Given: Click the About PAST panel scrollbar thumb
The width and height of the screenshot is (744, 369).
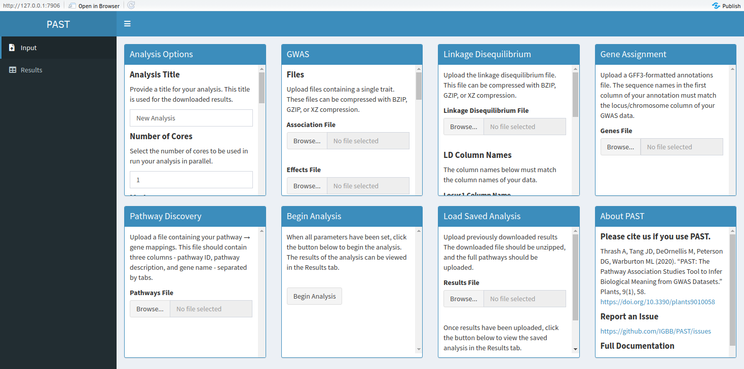Looking at the screenshot, I should [x=732, y=290].
